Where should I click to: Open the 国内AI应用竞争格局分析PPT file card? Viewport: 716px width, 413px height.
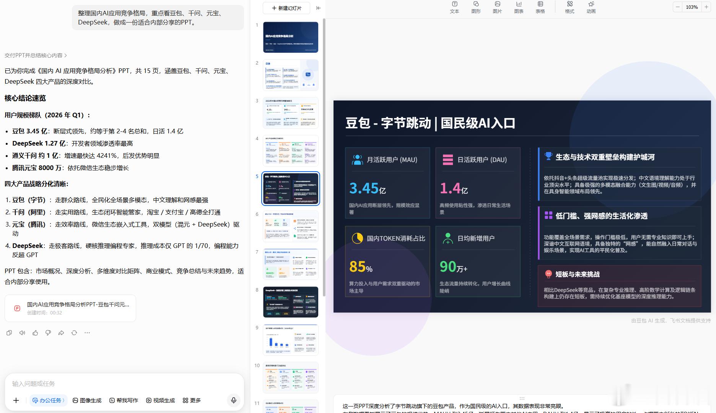coord(70,308)
